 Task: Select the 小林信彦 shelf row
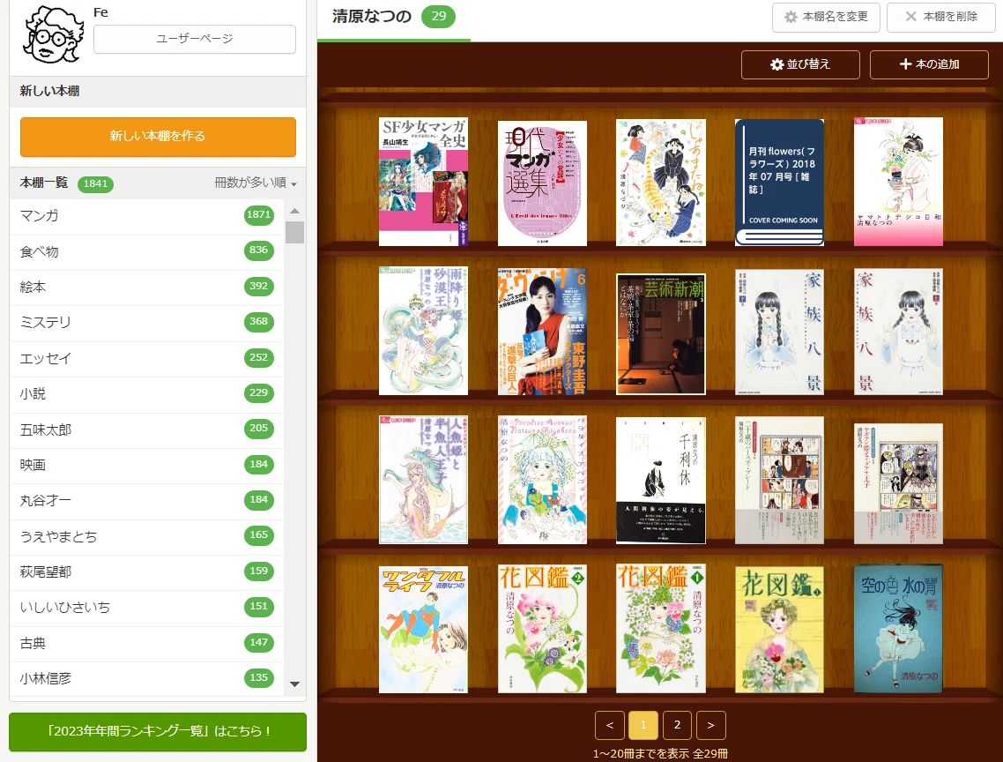click(146, 679)
